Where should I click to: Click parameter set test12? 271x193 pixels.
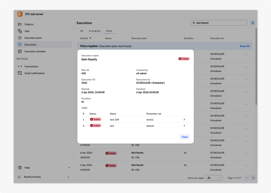(x=150, y=120)
